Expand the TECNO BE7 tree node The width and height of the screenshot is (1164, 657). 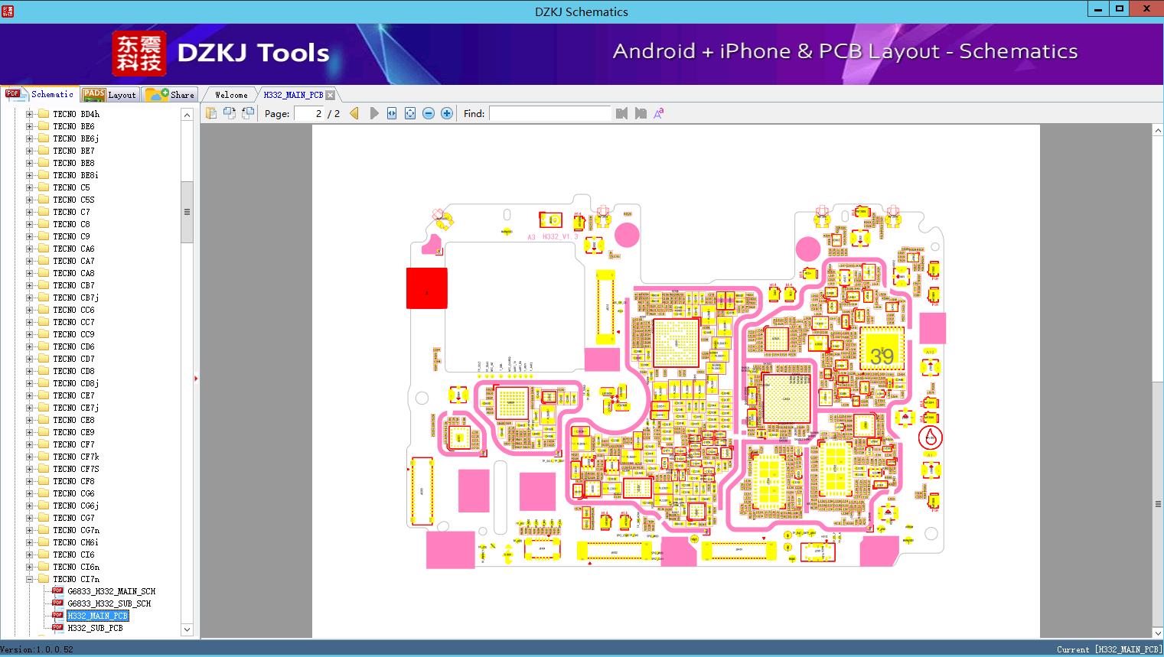[29, 151]
